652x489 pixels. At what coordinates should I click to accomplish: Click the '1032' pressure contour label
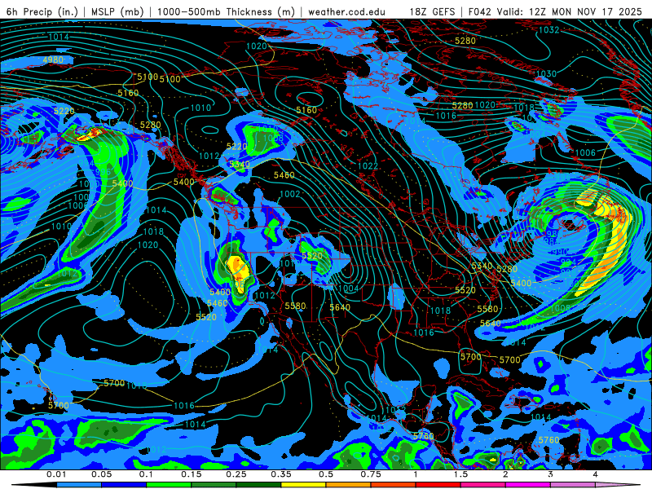coord(548,30)
